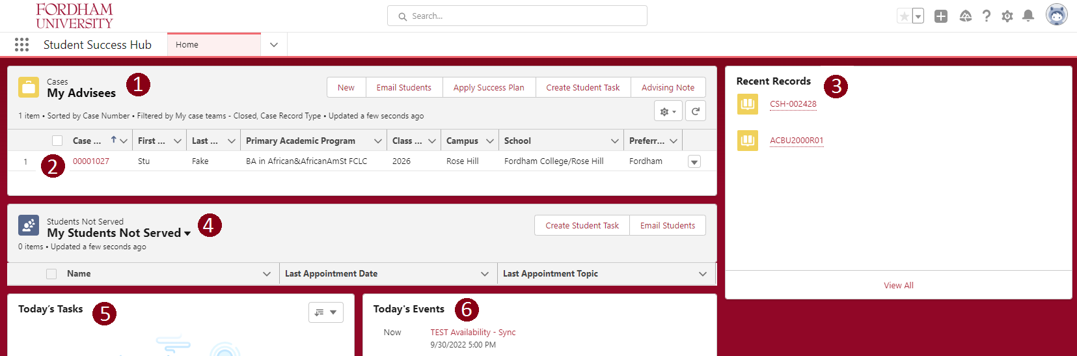The image size is (1077, 356).
Task: Open Salesforce guidance center icon
Action: (966, 16)
